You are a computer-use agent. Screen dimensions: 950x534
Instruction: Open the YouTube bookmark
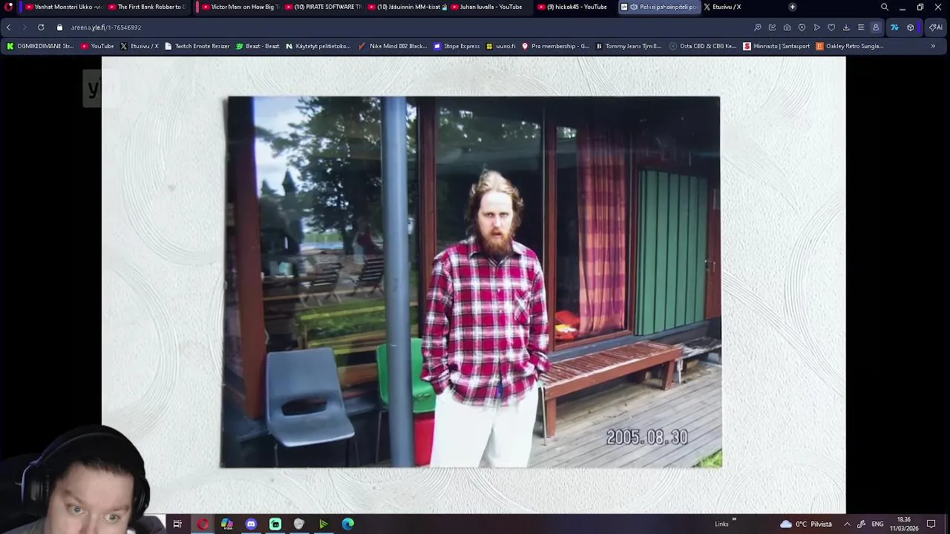point(97,46)
